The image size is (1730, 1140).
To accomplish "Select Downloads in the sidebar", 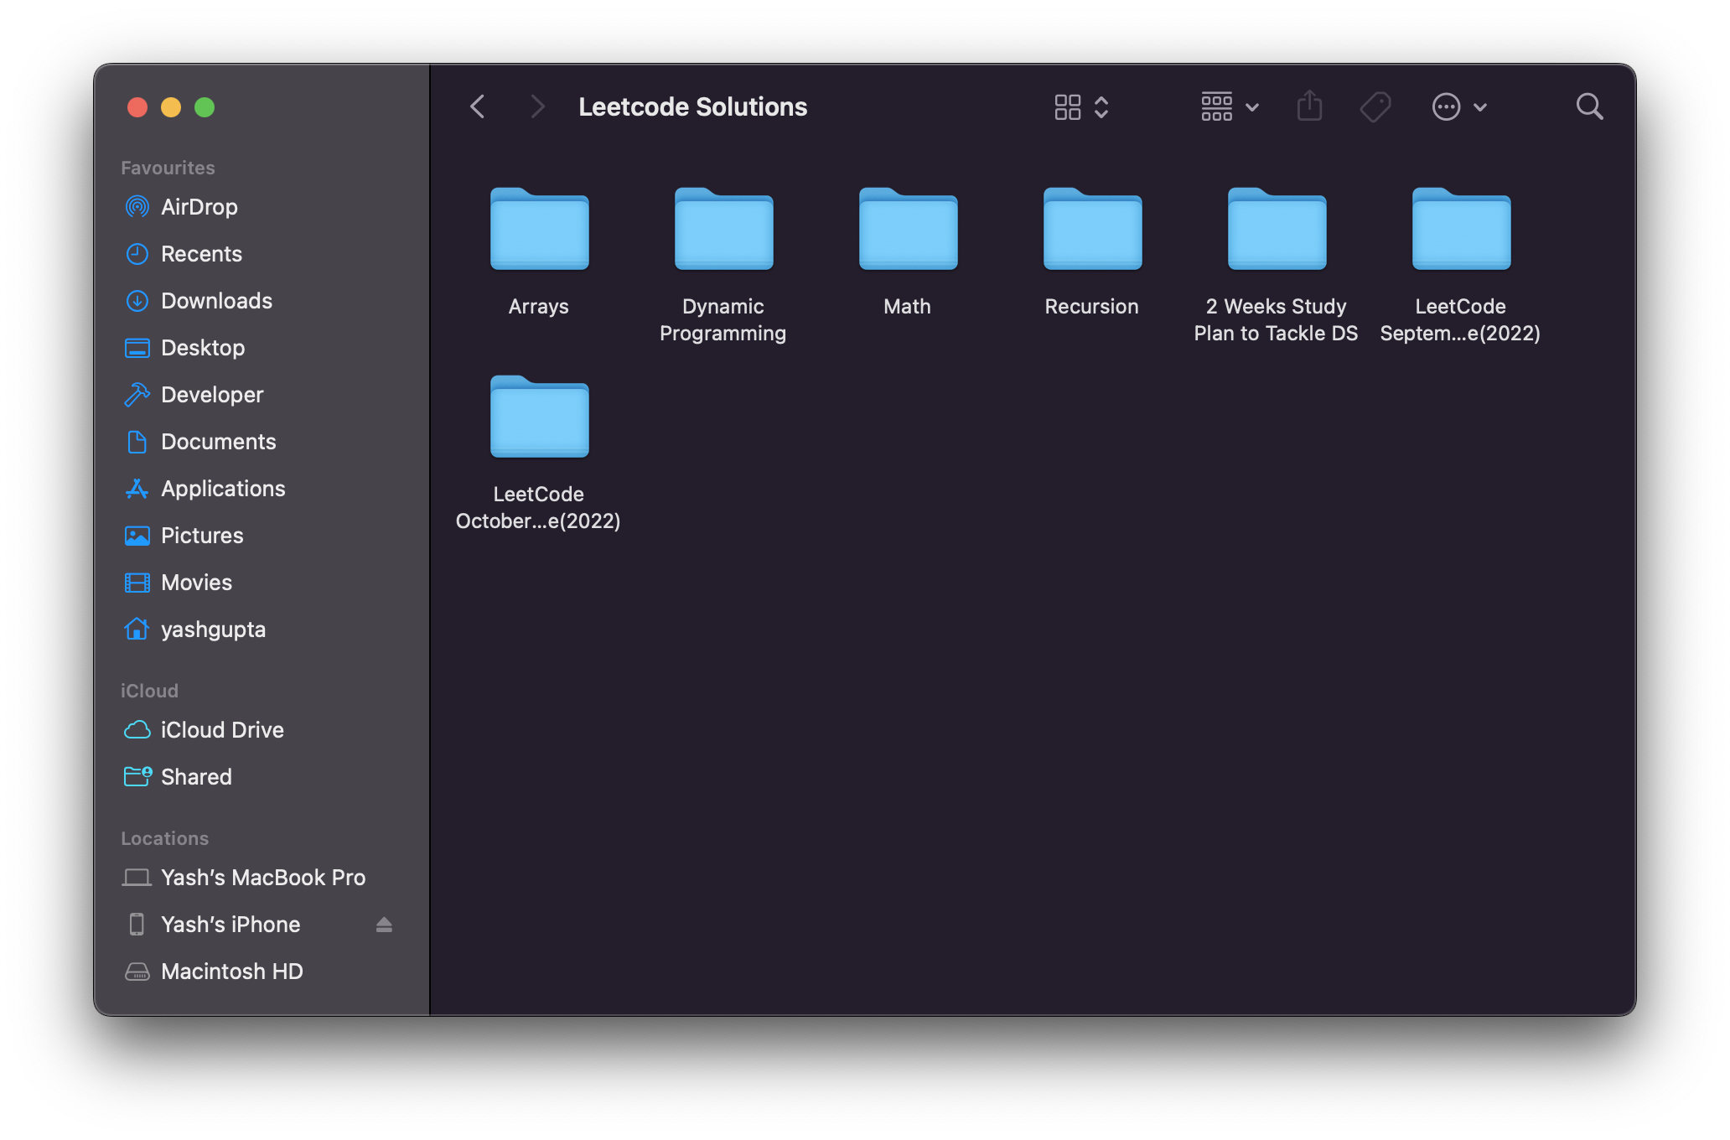I will [215, 301].
